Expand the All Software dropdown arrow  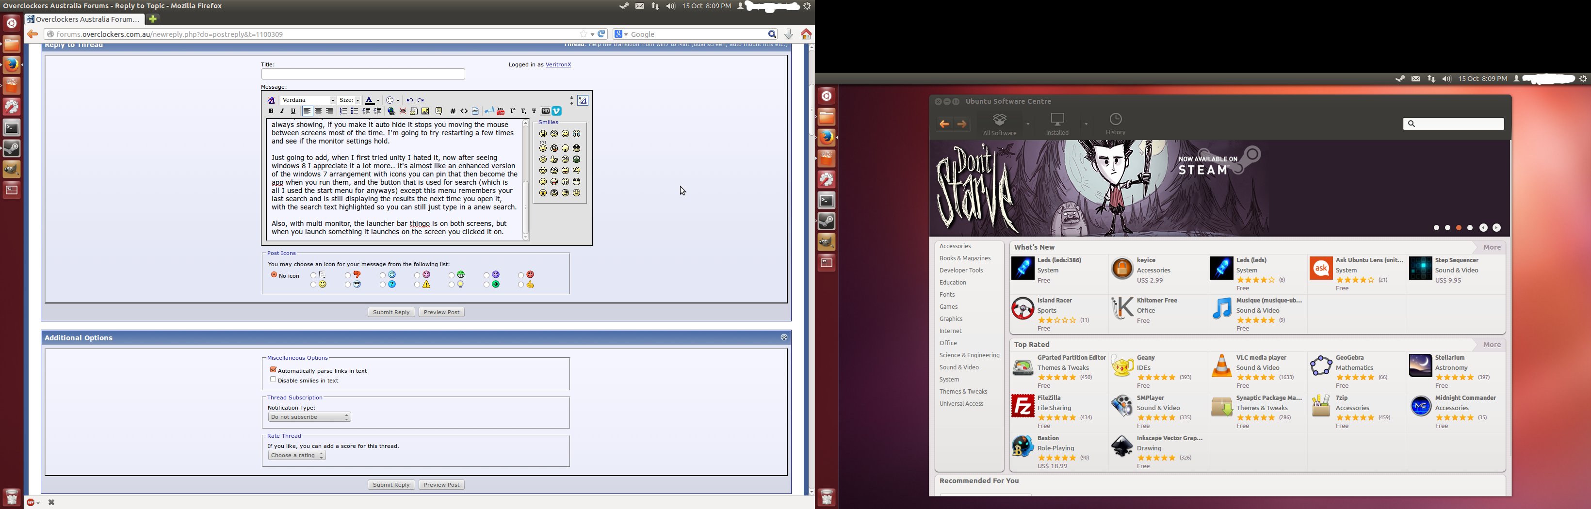pyautogui.click(x=1028, y=125)
